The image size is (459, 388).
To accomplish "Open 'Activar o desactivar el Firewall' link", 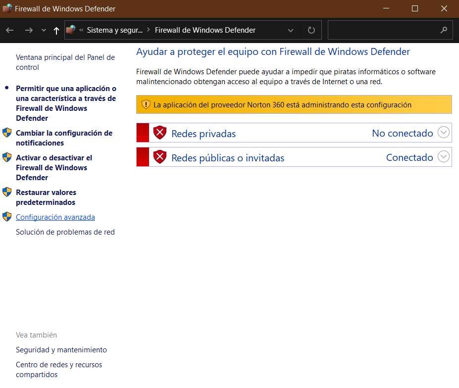I will pyautogui.click(x=54, y=168).
